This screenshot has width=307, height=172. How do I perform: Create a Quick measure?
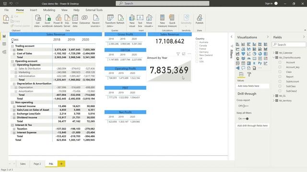(172, 21)
